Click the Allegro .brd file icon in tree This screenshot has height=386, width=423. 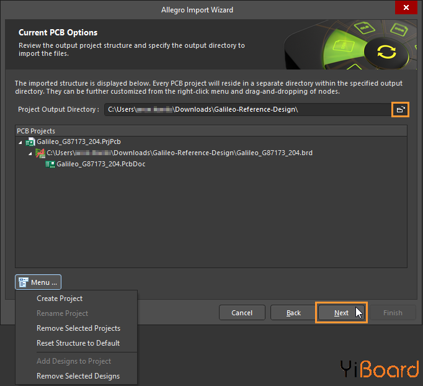coord(40,153)
